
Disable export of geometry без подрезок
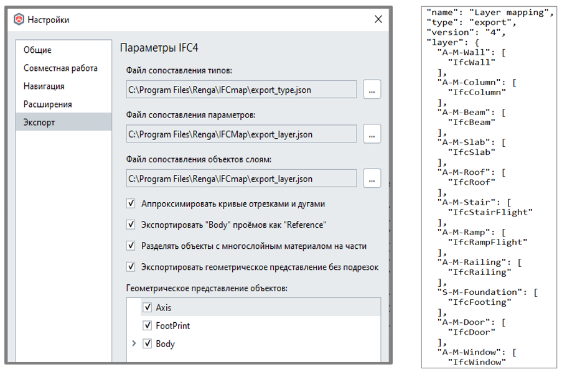(131, 267)
